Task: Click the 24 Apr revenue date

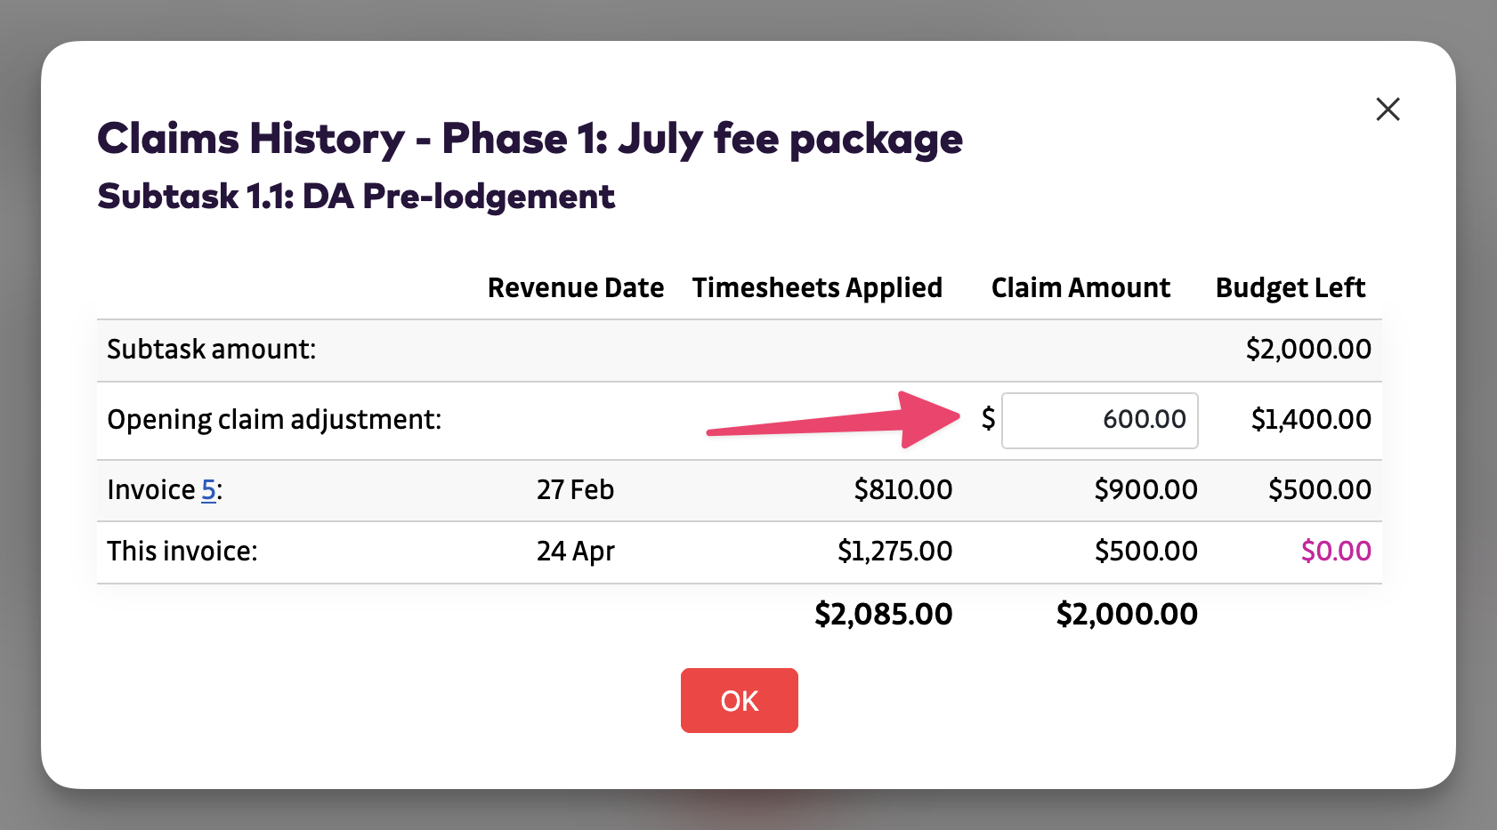Action: pos(575,551)
